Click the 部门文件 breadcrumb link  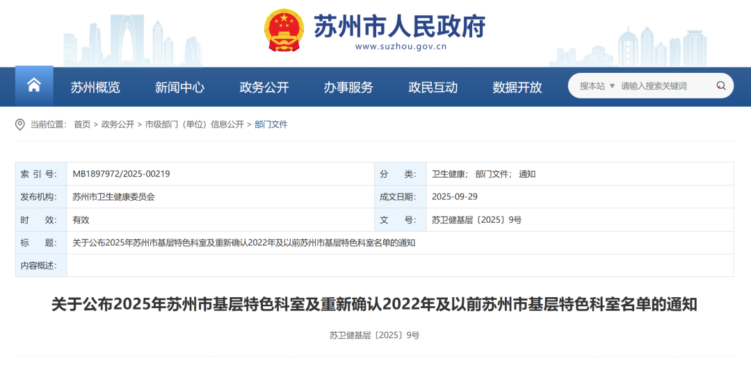point(271,124)
